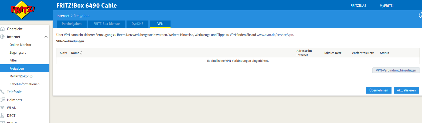Follow www.avm.de/service/vpn link
The width and height of the screenshot is (422, 123).
point(275,35)
